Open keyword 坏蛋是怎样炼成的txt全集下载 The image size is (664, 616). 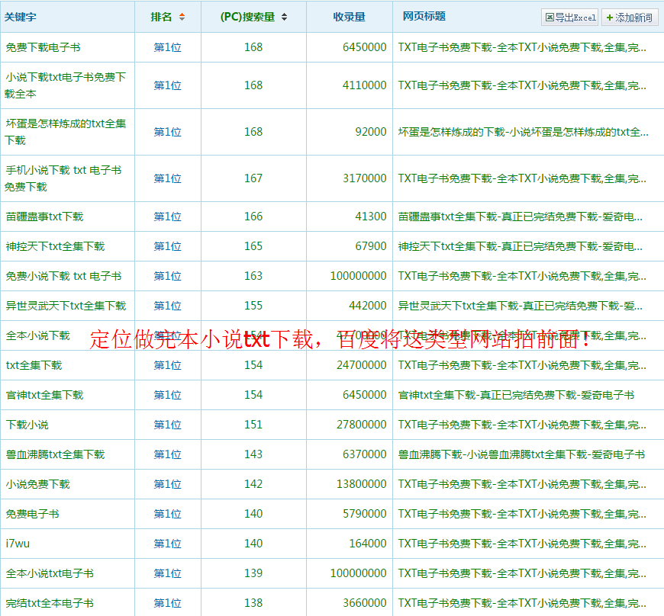pyautogui.click(x=66, y=132)
